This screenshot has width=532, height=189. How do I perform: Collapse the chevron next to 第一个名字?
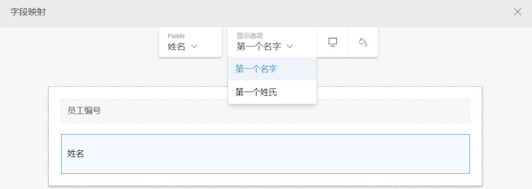[290, 46]
